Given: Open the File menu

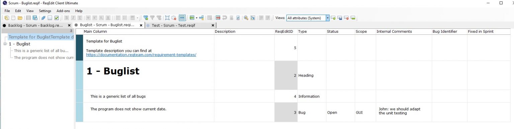Looking at the screenshot, I should click(x=7, y=11).
